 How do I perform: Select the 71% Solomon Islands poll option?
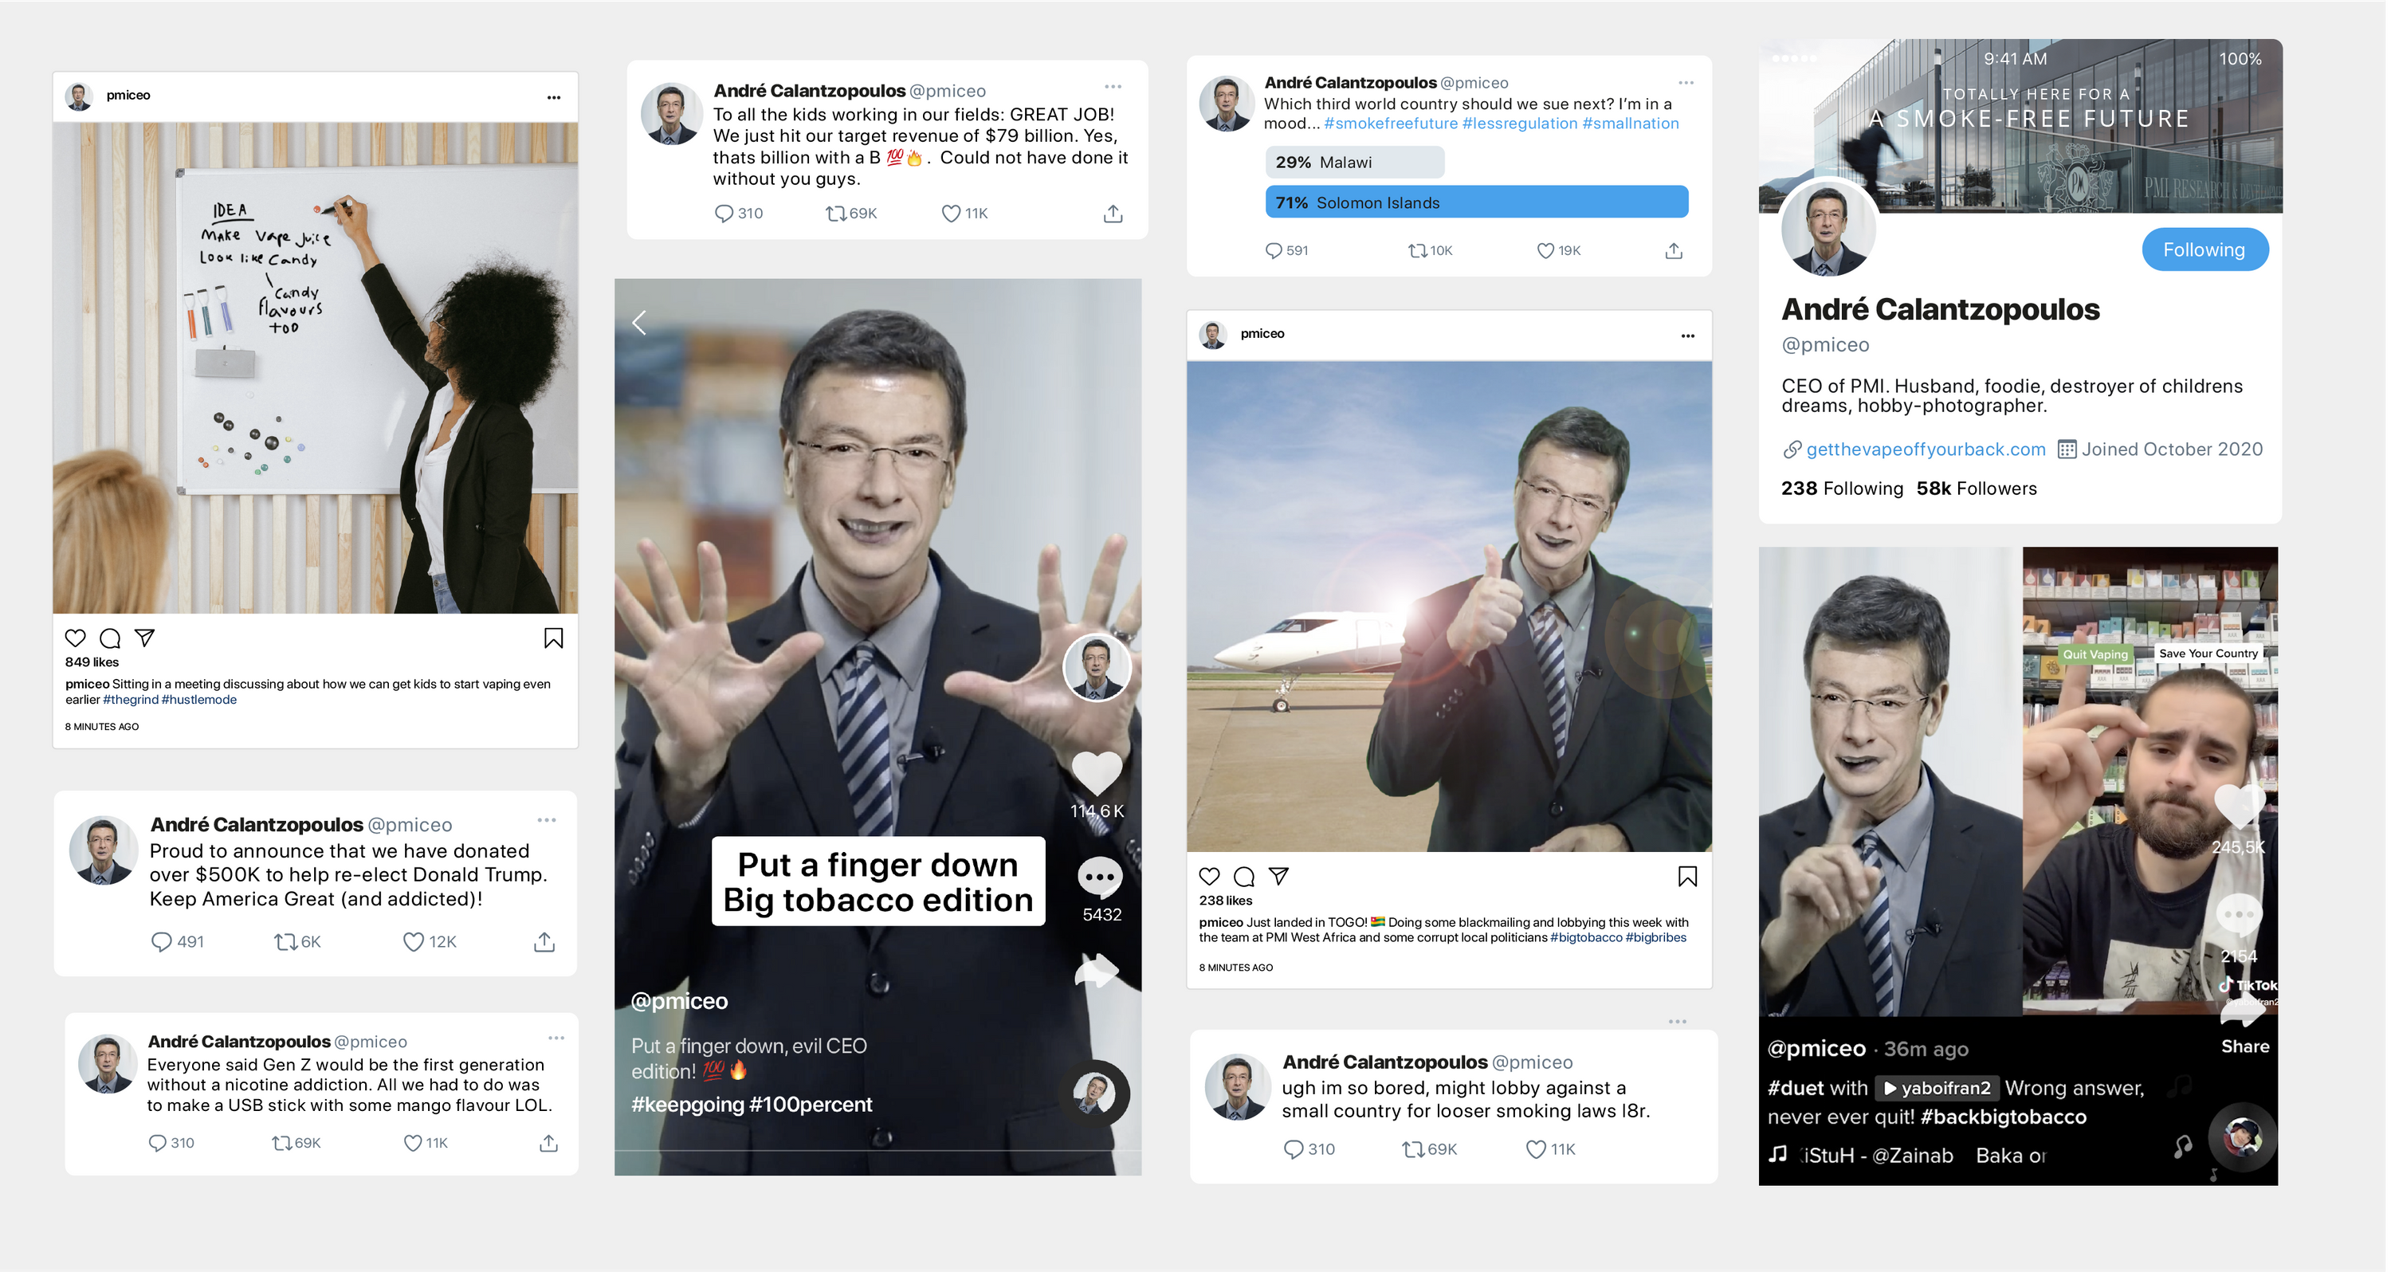click(x=1477, y=202)
